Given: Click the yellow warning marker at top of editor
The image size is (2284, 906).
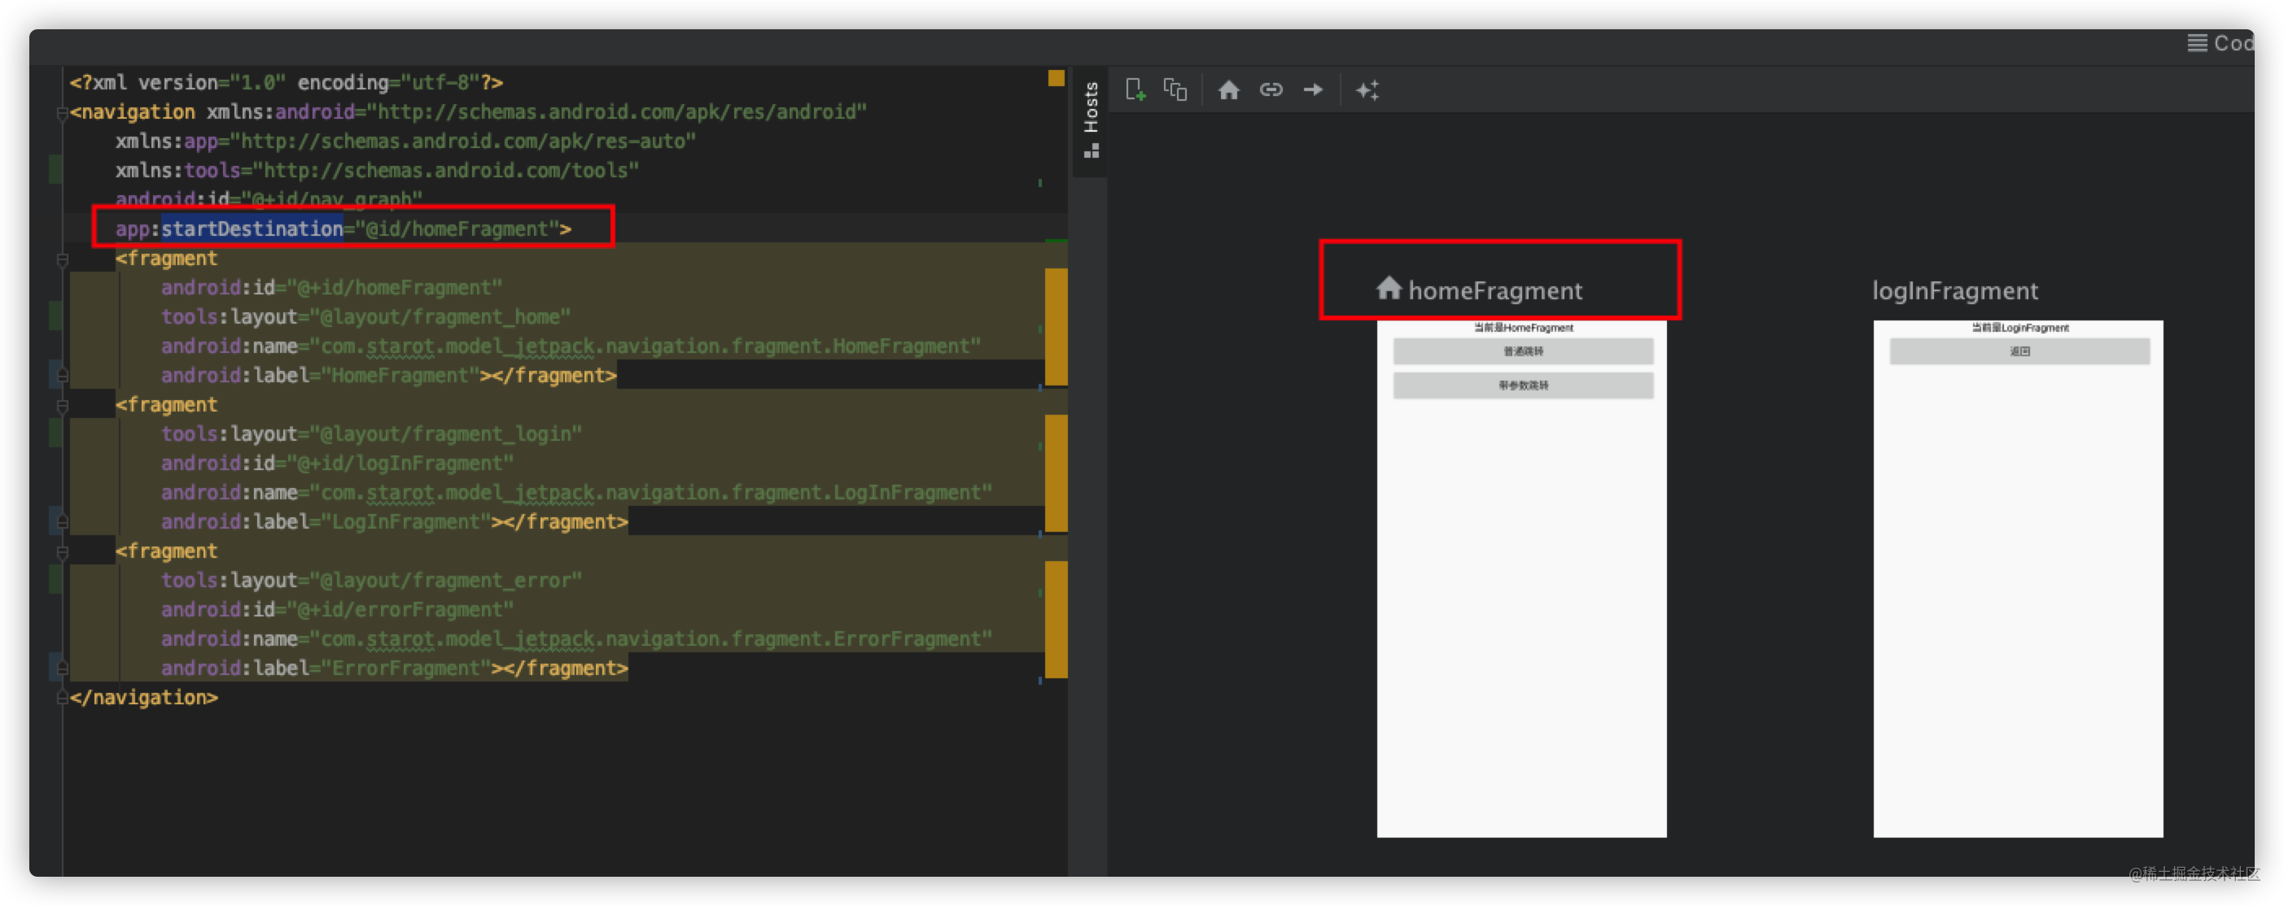Looking at the screenshot, I should coord(1055,79).
